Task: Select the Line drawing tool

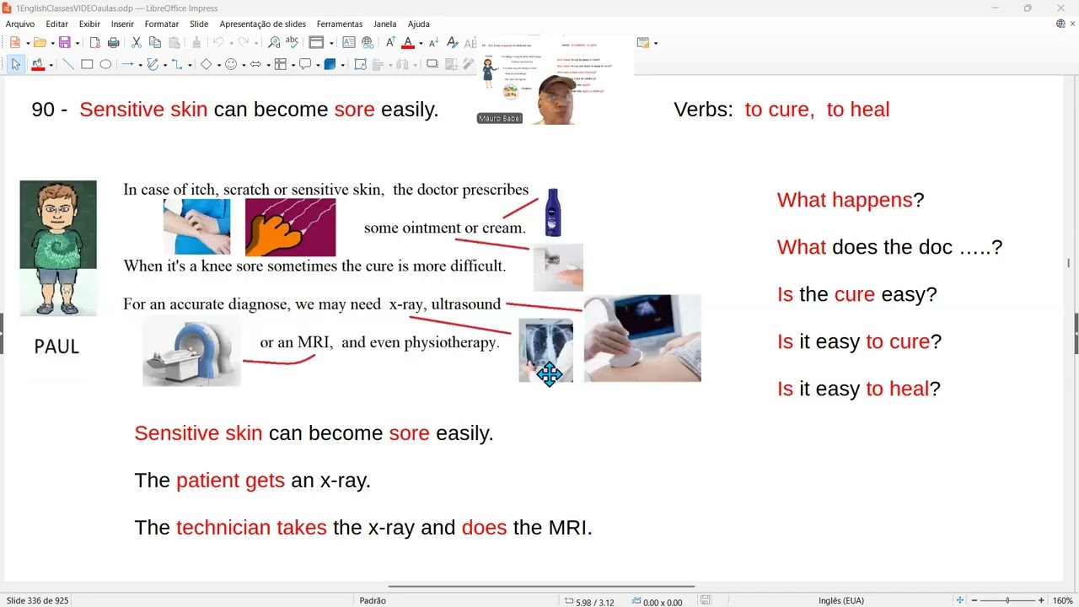Action: point(68,64)
